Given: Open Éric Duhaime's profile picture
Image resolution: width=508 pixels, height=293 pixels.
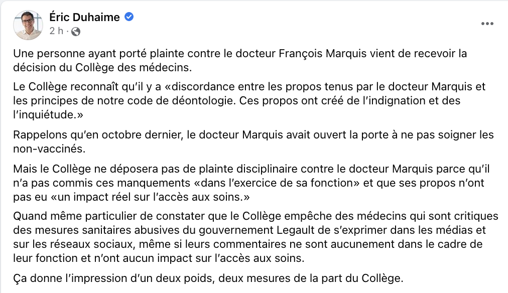Looking at the screenshot, I should tap(28, 25).
